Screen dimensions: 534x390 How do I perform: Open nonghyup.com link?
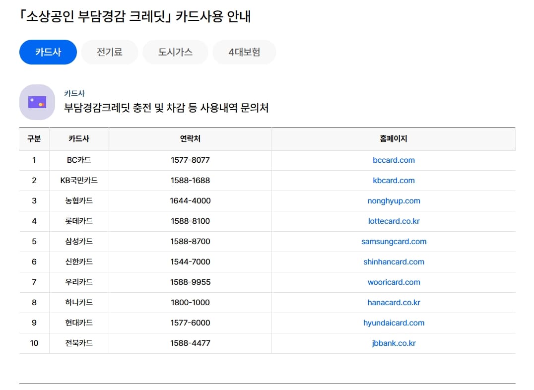point(394,201)
